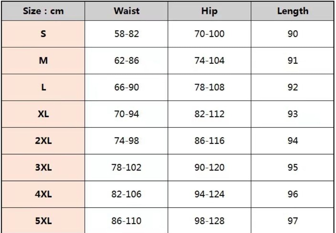
Task: Click waist value 58-82
Action: (x=126, y=34)
